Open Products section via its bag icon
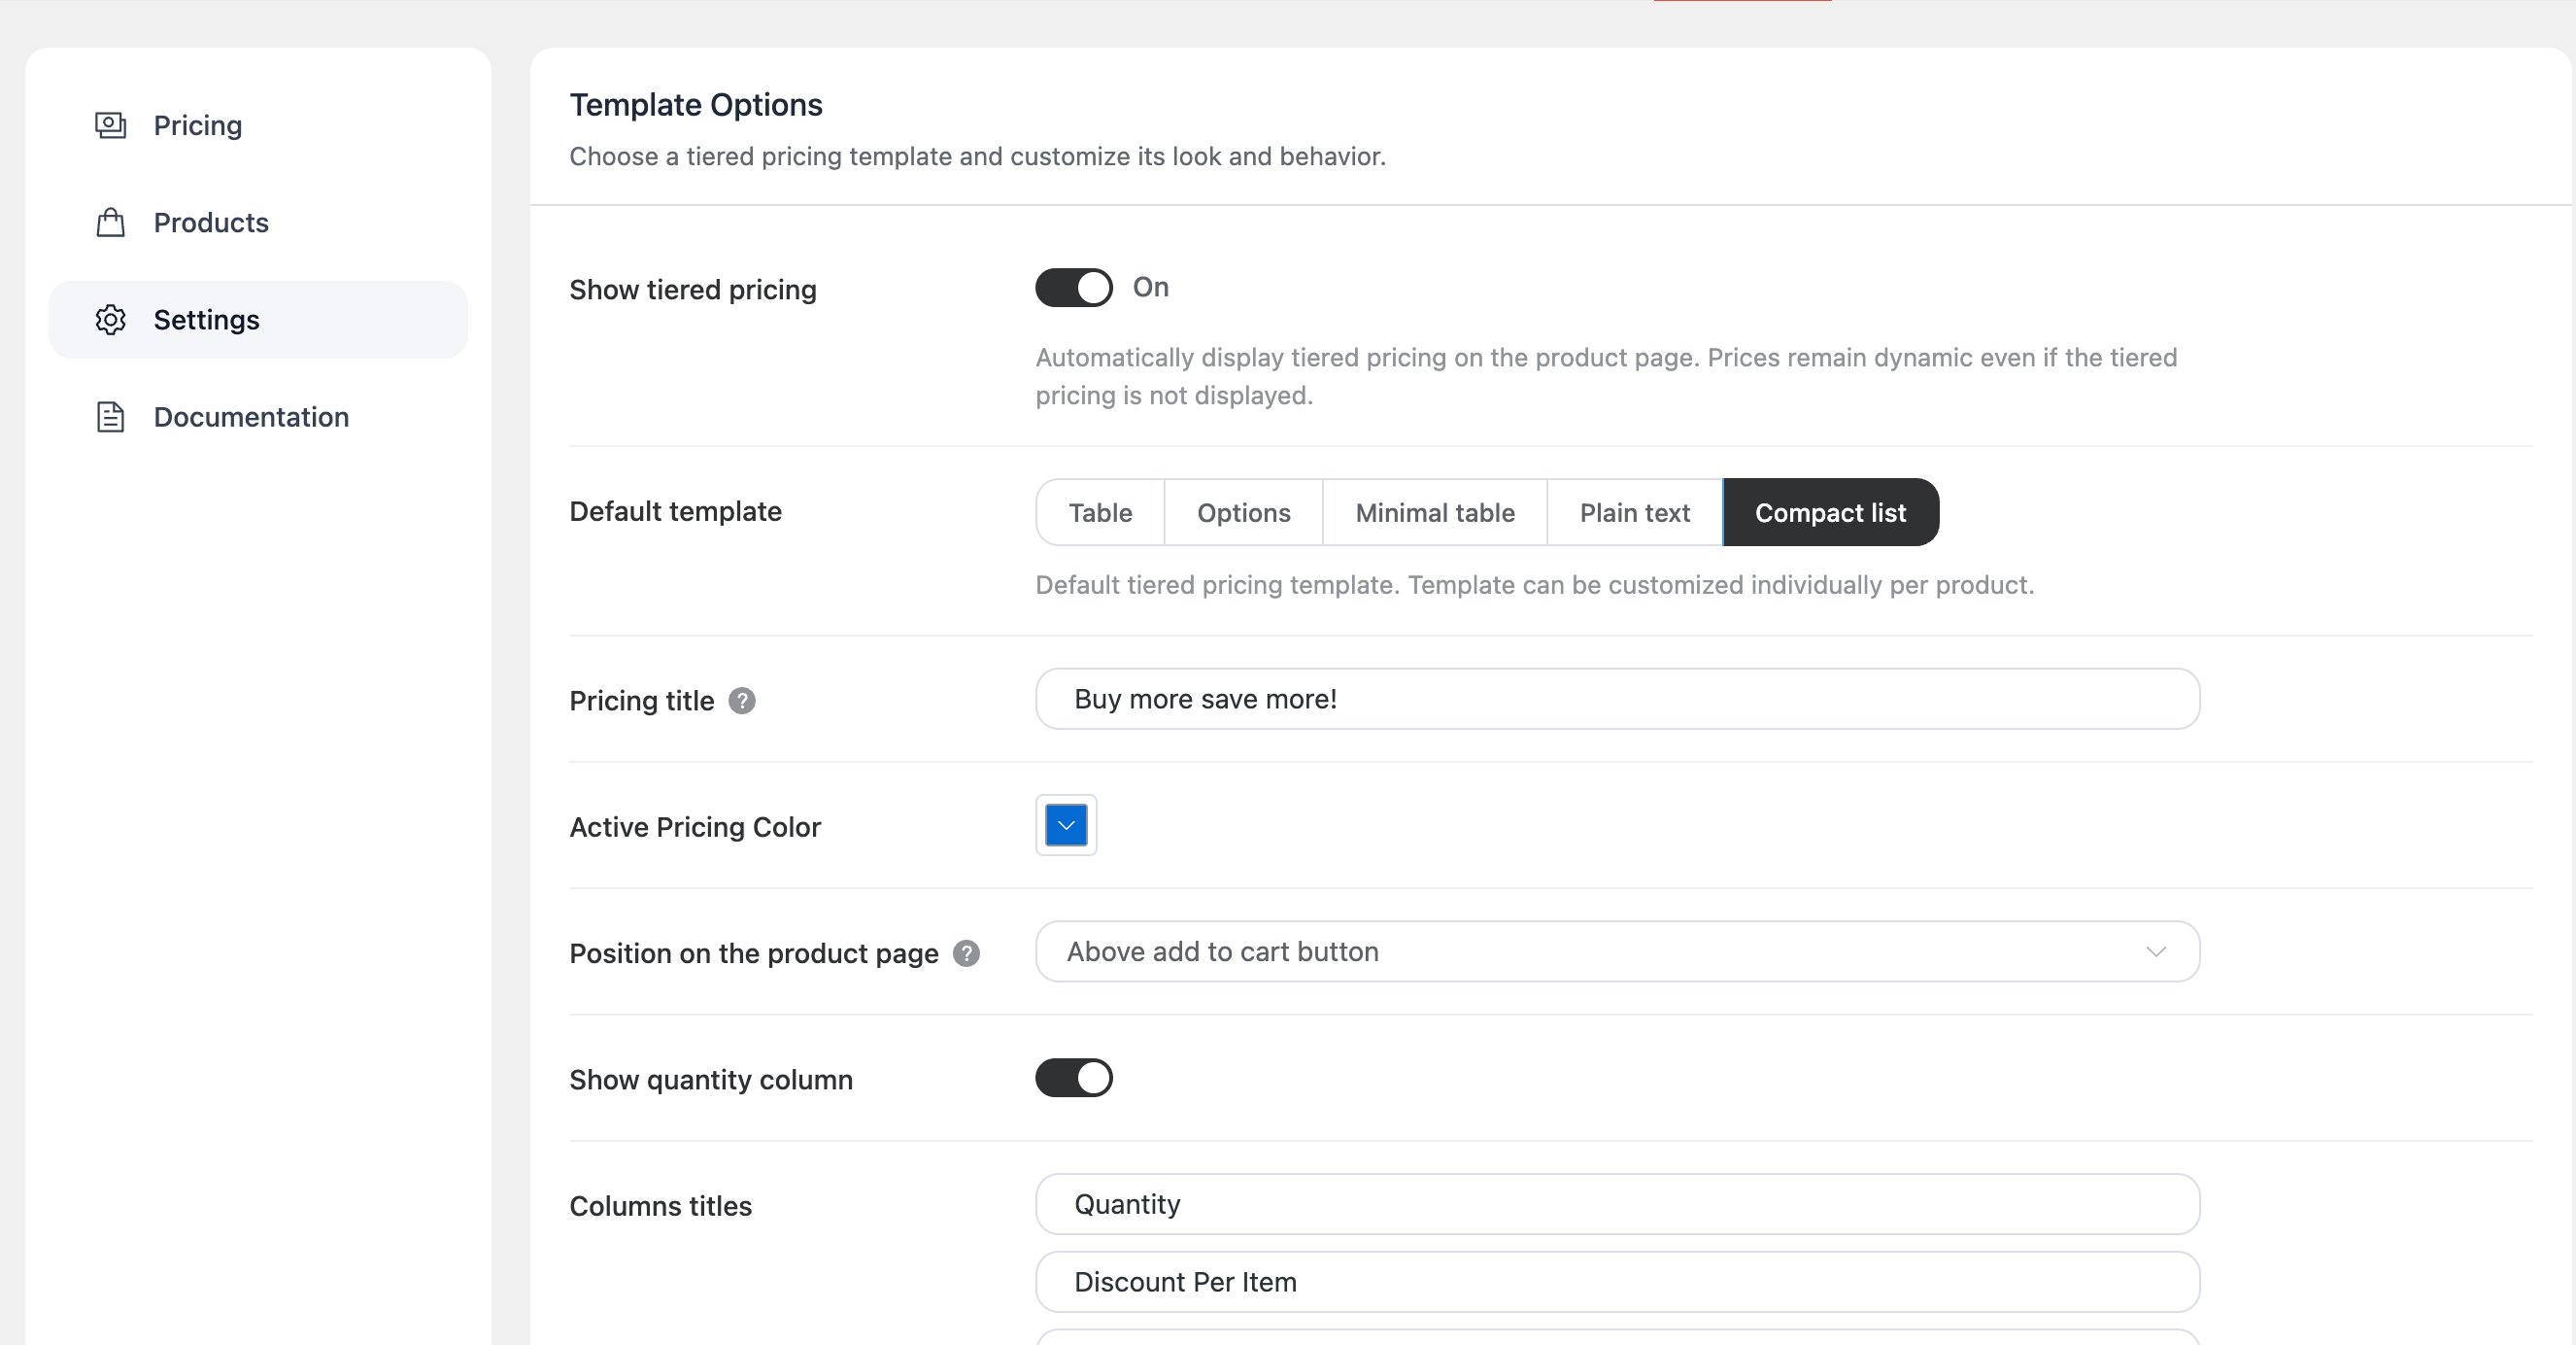 coord(110,223)
